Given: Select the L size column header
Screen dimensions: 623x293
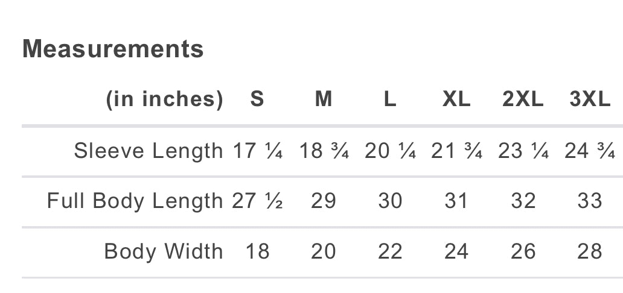Looking at the screenshot, I should pyautogui.click(x=390, y=99).
